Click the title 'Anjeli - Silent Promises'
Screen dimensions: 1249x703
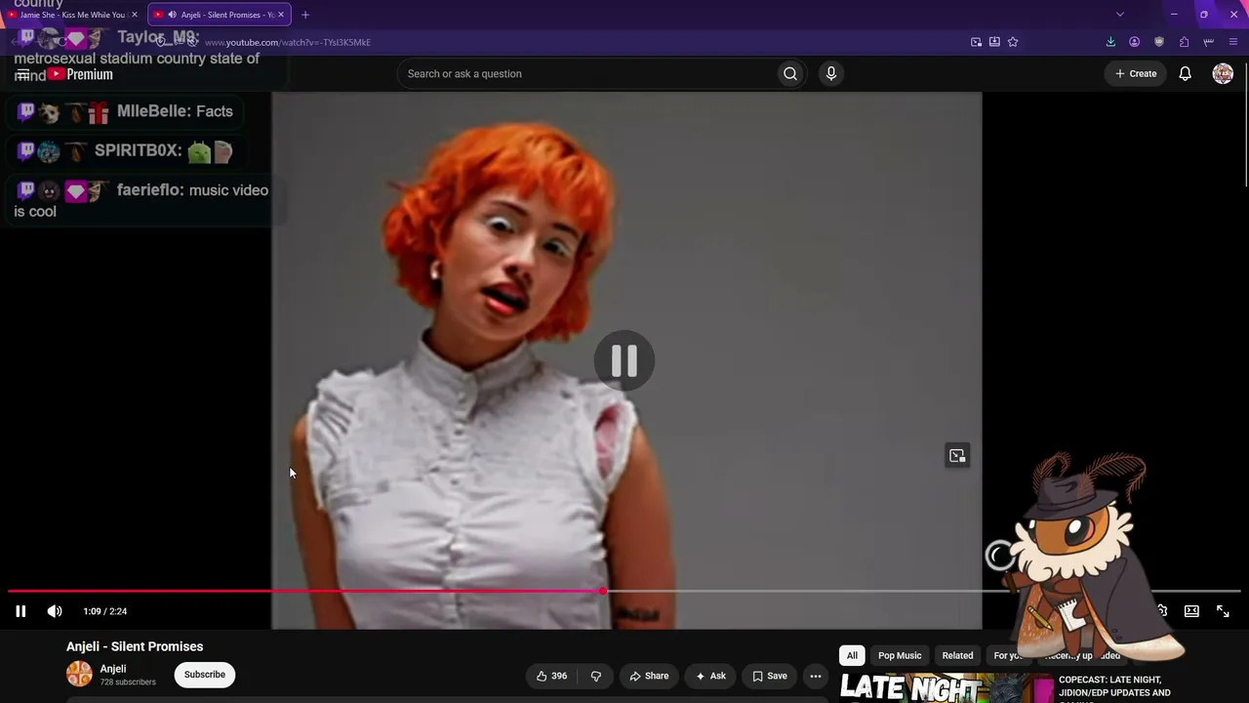(135, 646)
